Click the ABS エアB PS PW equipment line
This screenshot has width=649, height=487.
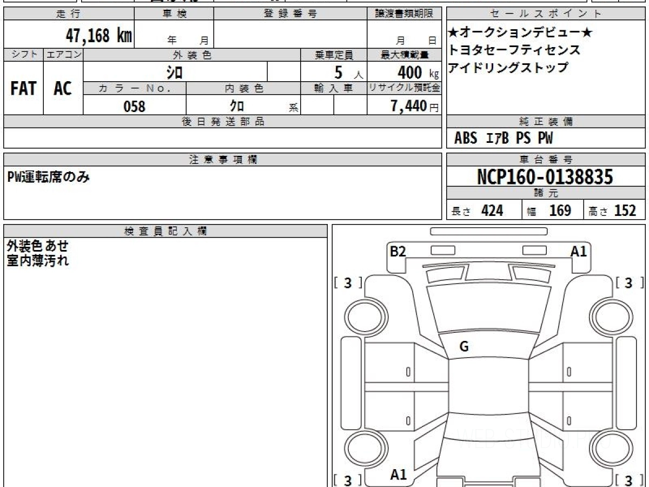(x=504, y=139)
